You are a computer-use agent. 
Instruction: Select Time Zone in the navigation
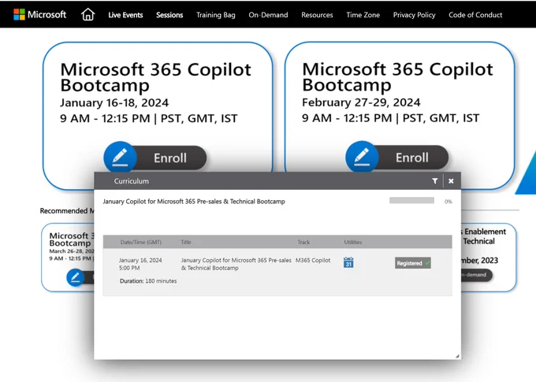tap(363, 15)
